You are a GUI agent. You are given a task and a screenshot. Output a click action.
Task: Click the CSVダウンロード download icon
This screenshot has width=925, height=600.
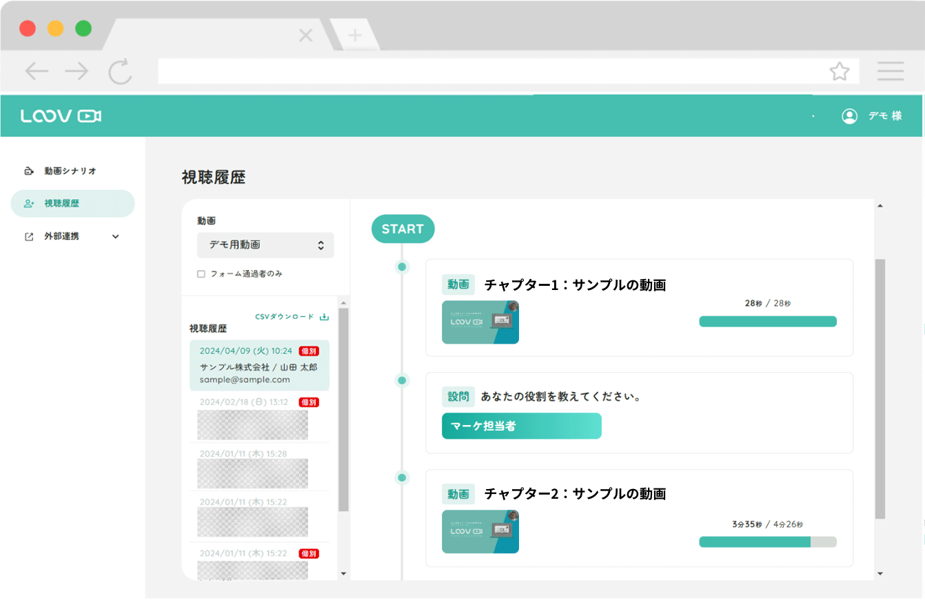(x=325, y=316)
